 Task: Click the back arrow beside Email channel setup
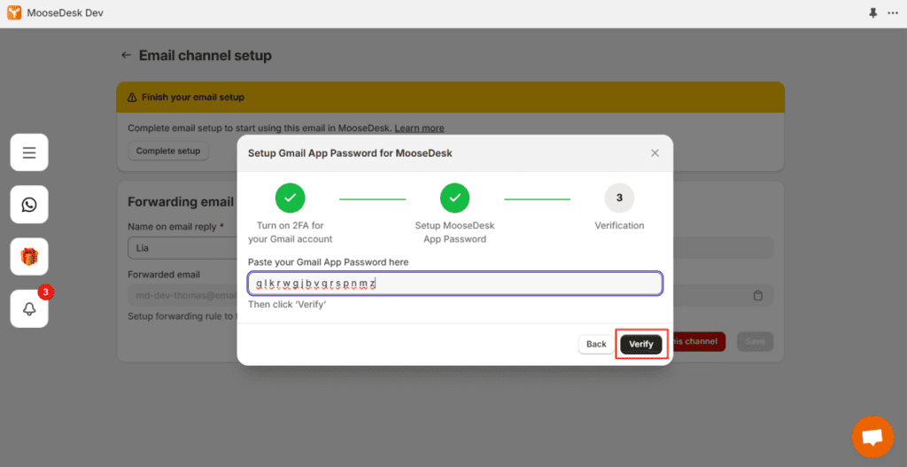tap(126, 56)
